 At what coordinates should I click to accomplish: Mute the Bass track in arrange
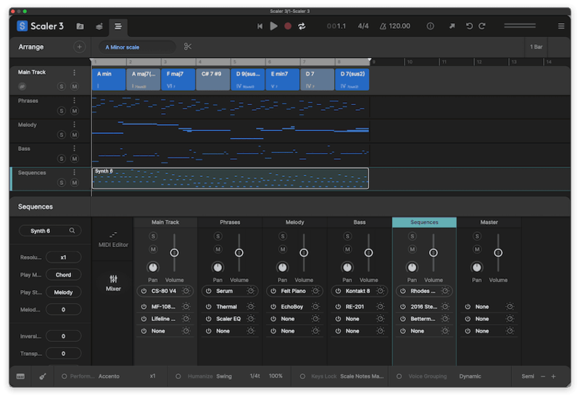[75, 159]
